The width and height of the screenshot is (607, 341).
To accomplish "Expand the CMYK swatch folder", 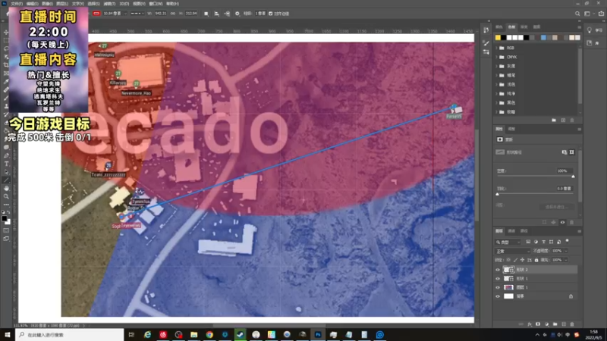I will pyautogui.click(x=497, y=57).
